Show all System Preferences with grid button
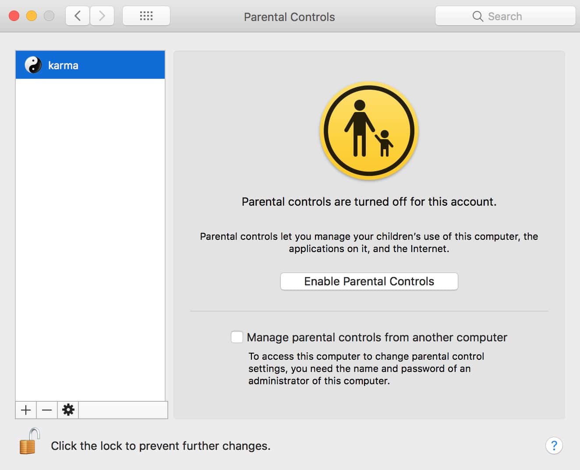Image resolution: width=580 pixels, height=470 pixels. point(146,16)
